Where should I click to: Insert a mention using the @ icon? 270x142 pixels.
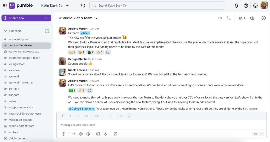[88, 134]
